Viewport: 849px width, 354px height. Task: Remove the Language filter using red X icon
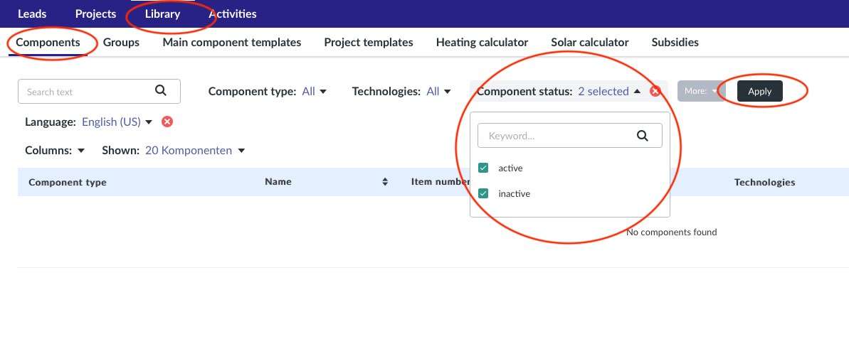click(x=167, y=122)
